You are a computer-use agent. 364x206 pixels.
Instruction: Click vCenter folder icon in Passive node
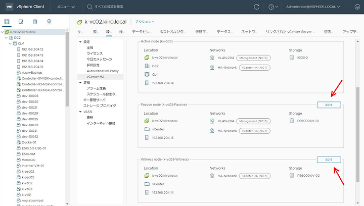pyautogui.click(x=147, y=129)
